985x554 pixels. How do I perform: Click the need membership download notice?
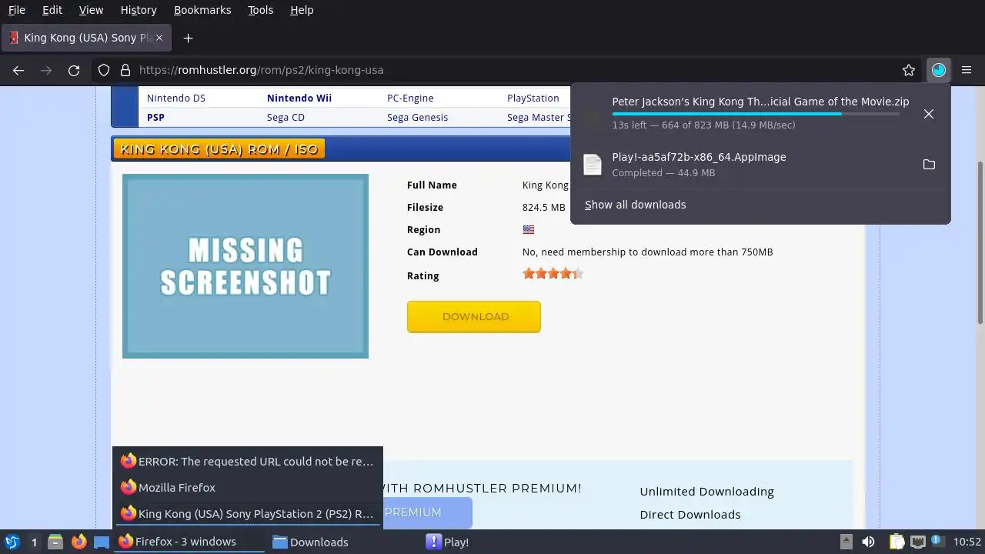647,252
